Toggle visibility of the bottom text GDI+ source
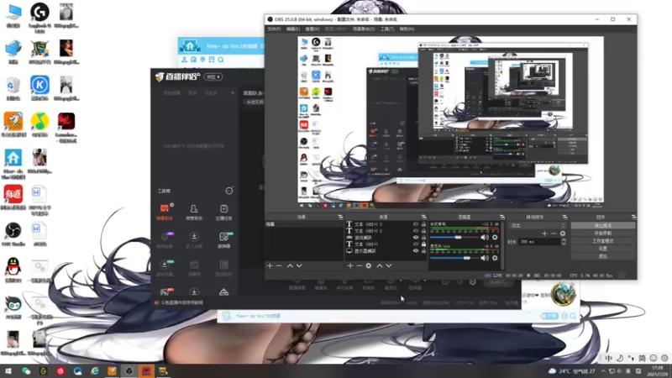Viewport: 672px width, 378px height. 415,244
